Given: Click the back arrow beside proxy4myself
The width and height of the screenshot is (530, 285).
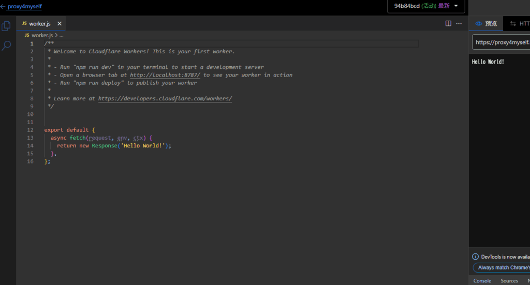Looking at the screenshot, I should (x=3, y=7).
